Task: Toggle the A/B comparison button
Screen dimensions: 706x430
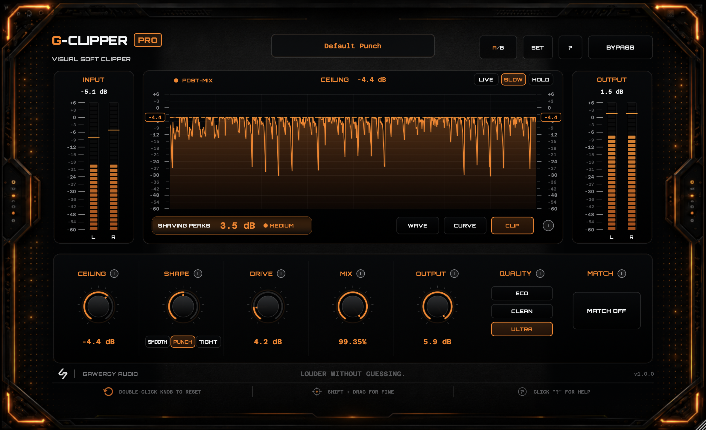Action: [498, 47]
